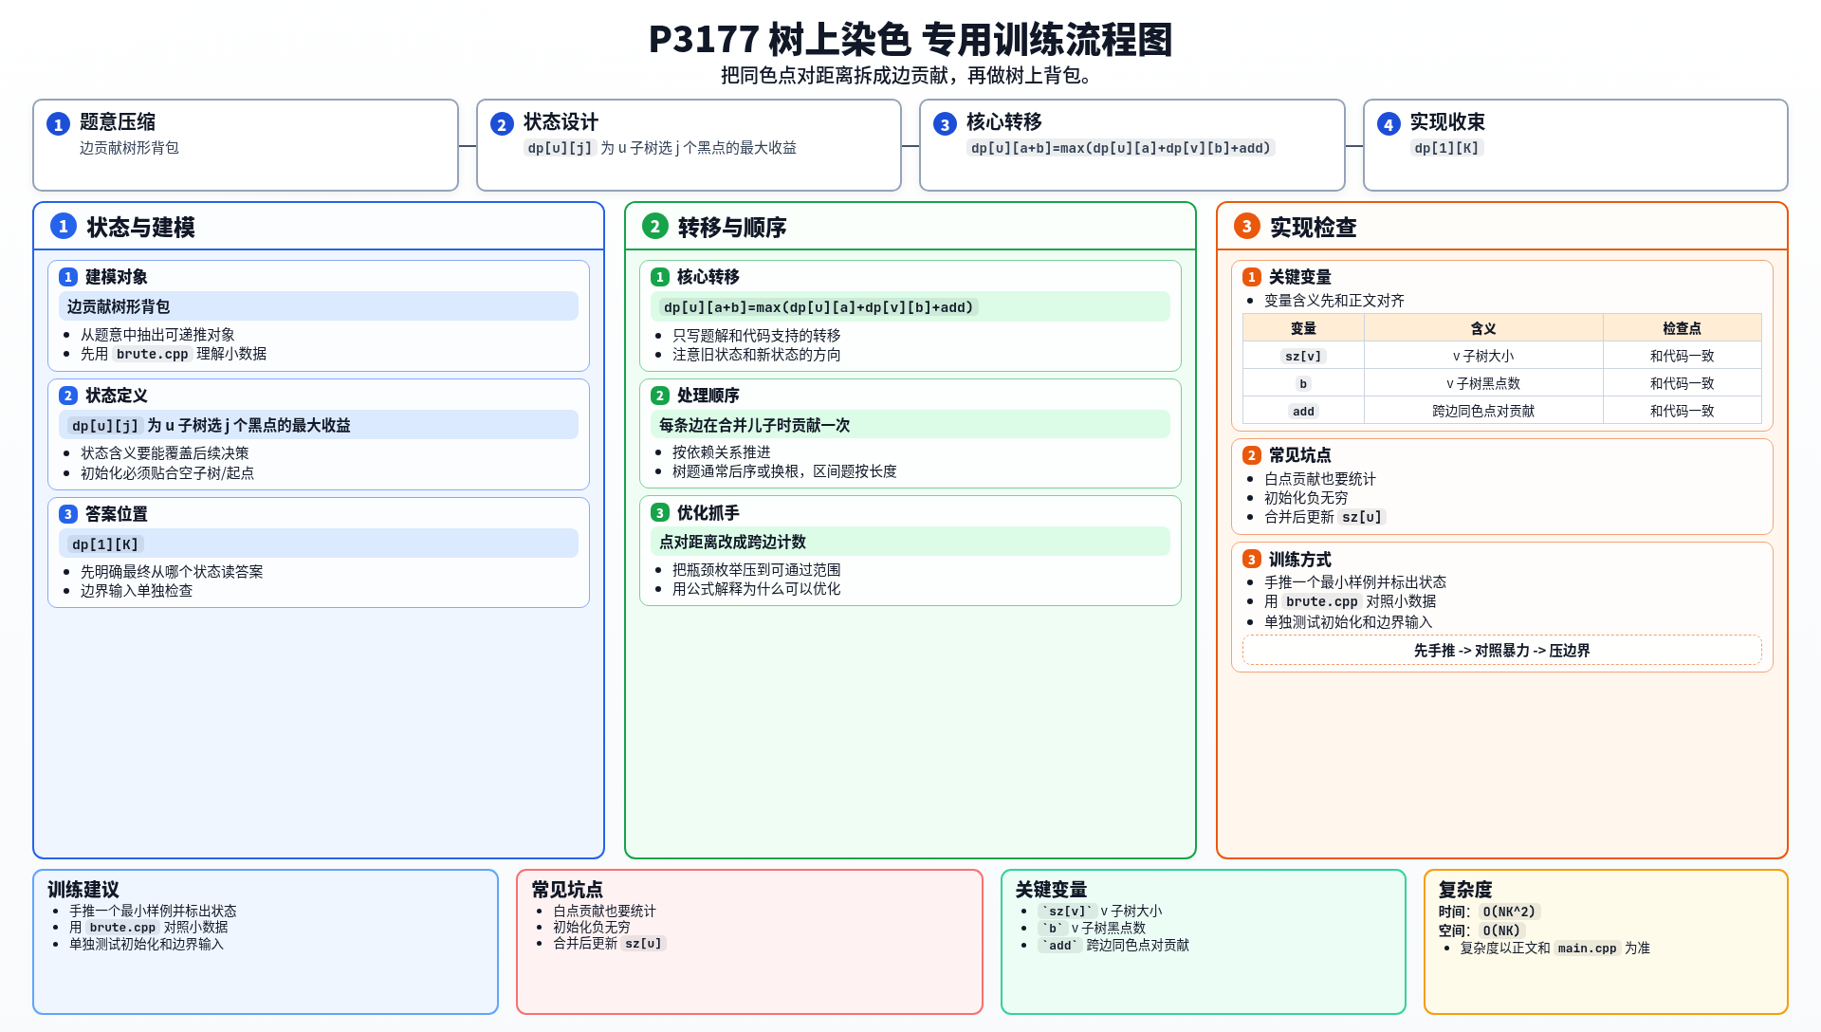Click dashed box 先手推 -> 对照暴力 -> 压边界
Screen dimensions: 1821x1032
click(x=1501, y=650)
